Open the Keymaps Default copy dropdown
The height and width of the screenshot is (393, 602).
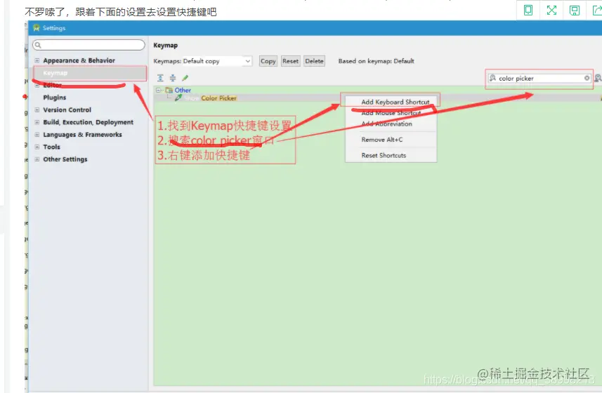pyautogui.click(x=217, y=61)
